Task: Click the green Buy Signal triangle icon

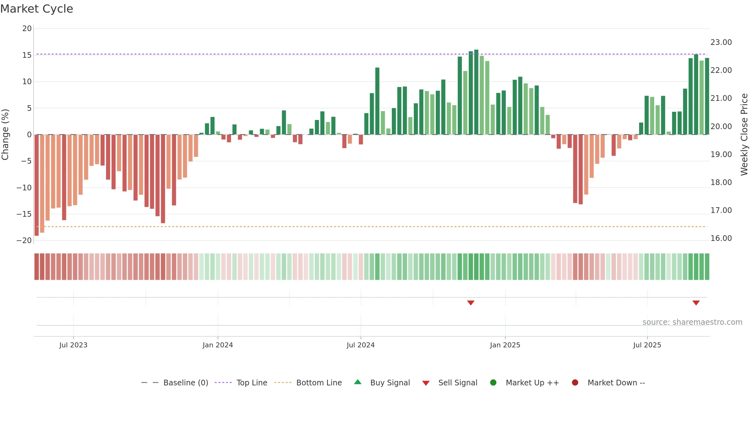Action: coord(358,382)
